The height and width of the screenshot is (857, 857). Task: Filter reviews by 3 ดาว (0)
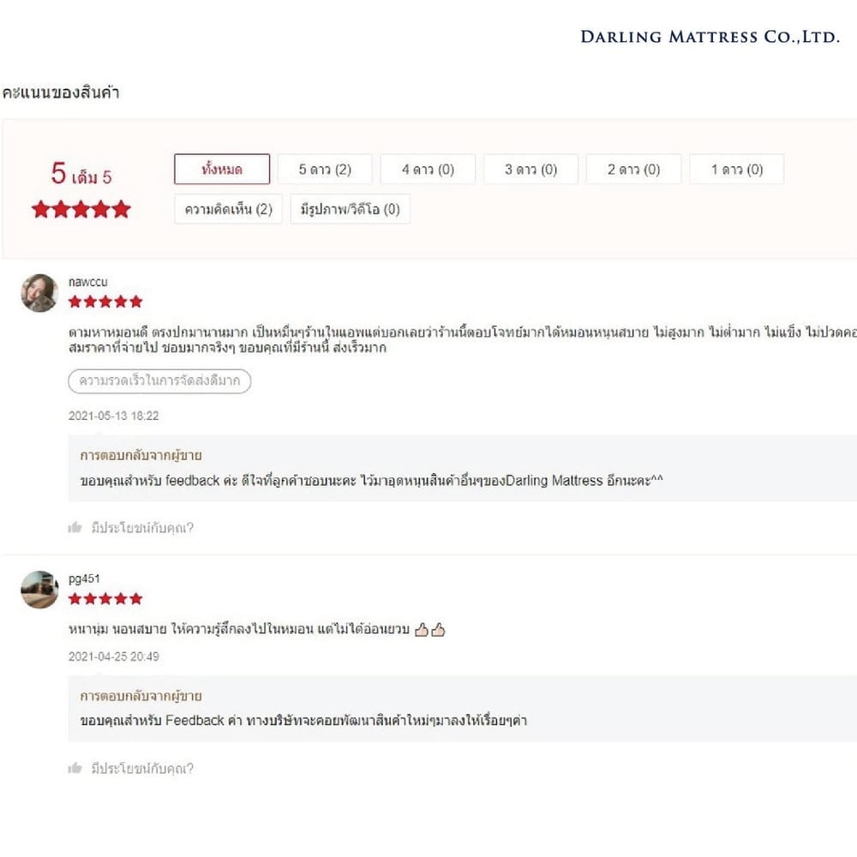click(530, 169)
